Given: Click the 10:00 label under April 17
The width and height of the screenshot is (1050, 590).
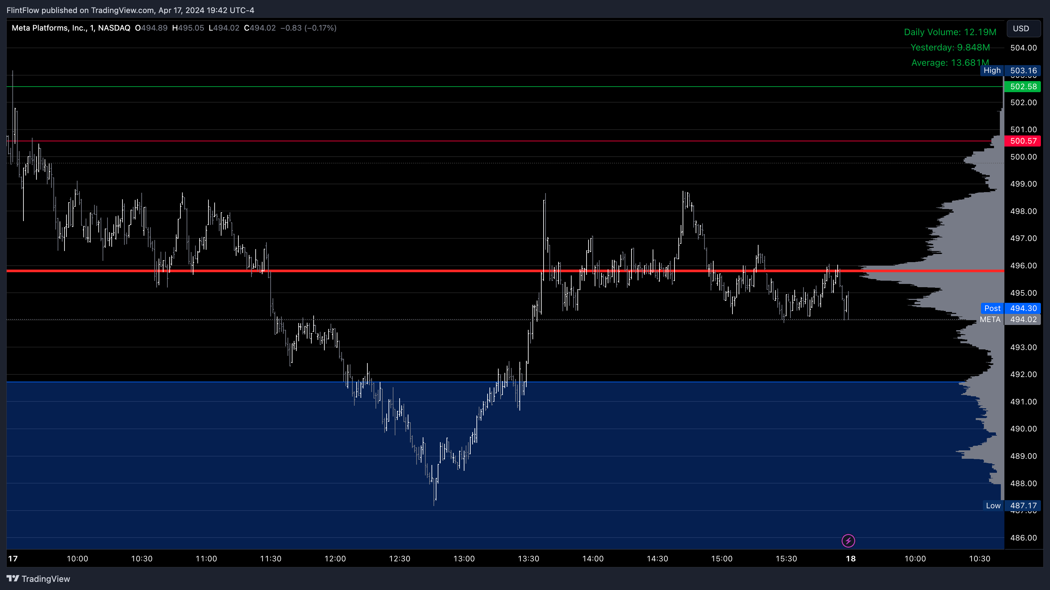Looking at the screenshot, I should [78, 559].
